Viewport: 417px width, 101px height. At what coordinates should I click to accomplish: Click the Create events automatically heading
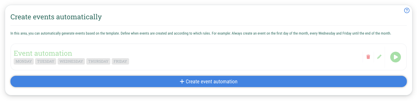coord(56,17)
